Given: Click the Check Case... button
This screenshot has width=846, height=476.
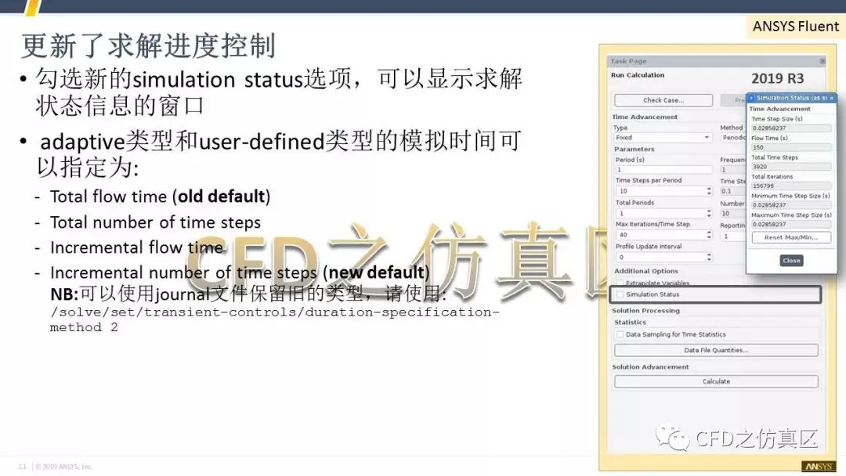Looking at the screenshot, I should coord(663,100).
